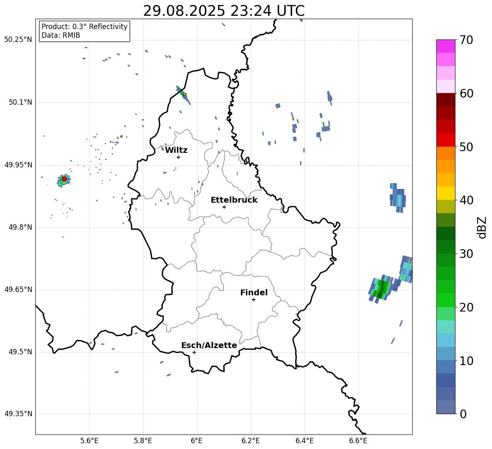Pick the orange swatch just below 50
Image resolution: width=492 pixels, height=449 pixels.
pos(445,153)
